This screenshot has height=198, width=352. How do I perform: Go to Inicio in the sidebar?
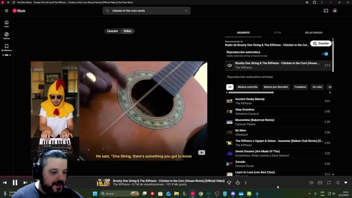7,24
